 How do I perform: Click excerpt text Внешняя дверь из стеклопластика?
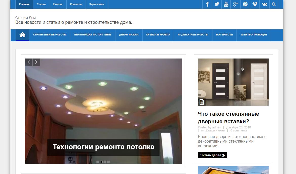(x=232, y=141)
